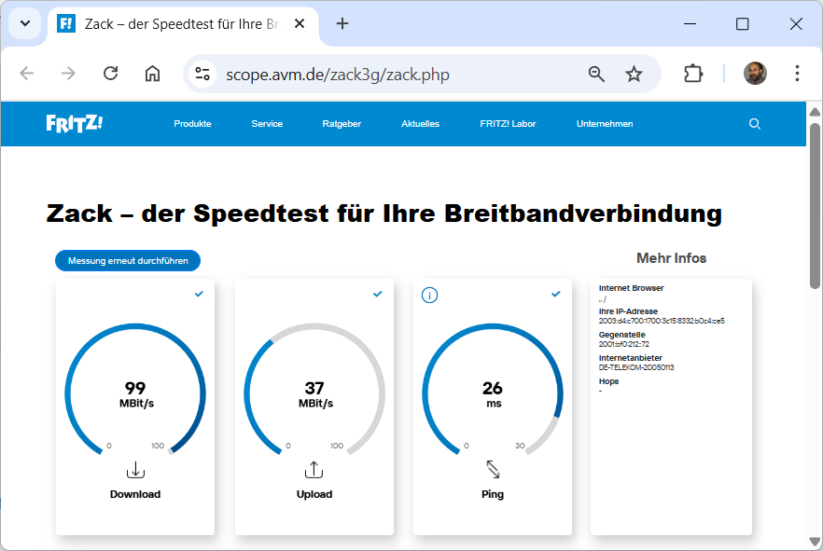Open the Chrome three-dot menu
The height and width of the screenshot is (551, 823).
pyautogui.click(x=797, y=75)
